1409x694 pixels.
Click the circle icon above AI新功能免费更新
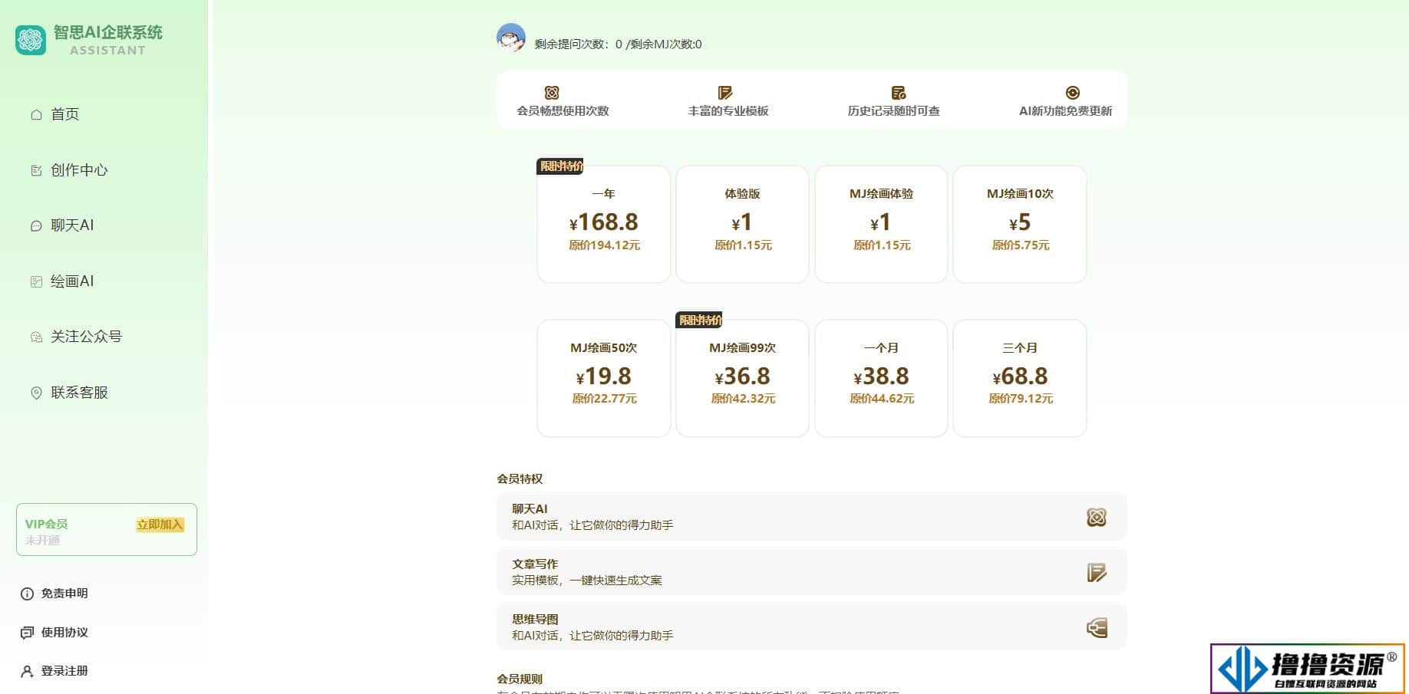coord(1073,93)
